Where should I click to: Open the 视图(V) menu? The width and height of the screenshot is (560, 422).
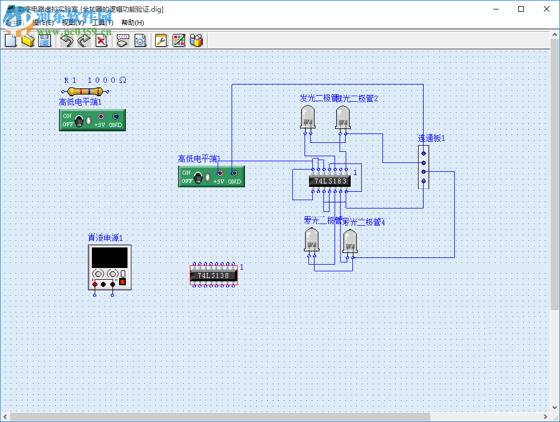coord(72,23)
